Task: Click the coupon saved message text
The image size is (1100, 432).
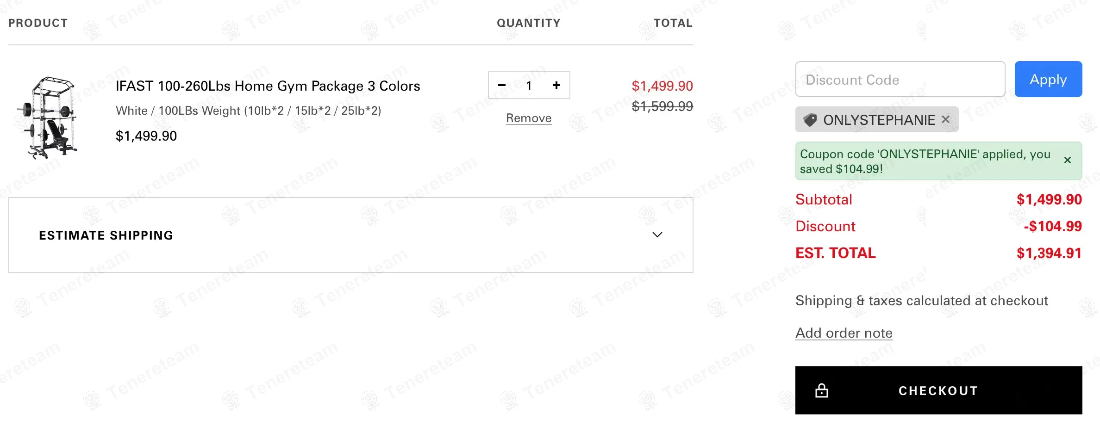Action: (x=925, y=161)
